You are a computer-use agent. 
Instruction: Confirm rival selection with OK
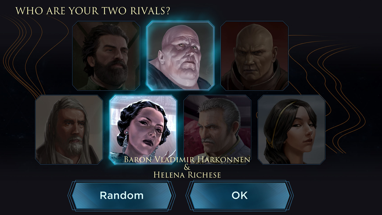pyautogui.click(x=240, y=195)
